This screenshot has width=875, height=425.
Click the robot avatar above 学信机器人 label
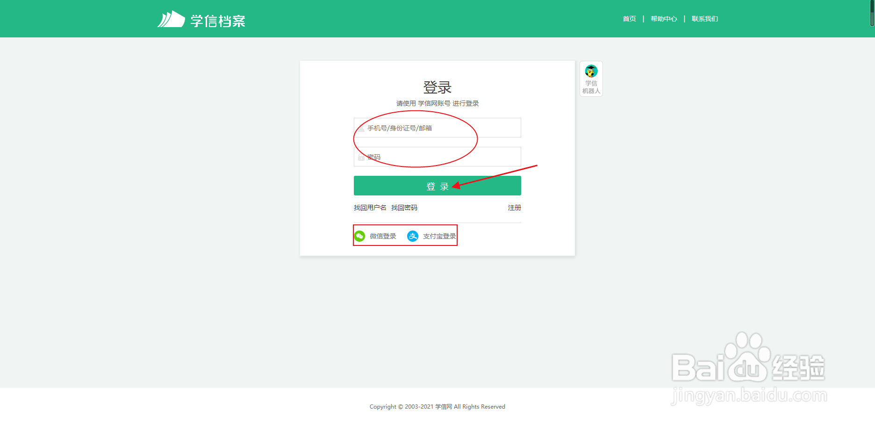(591, 72)
